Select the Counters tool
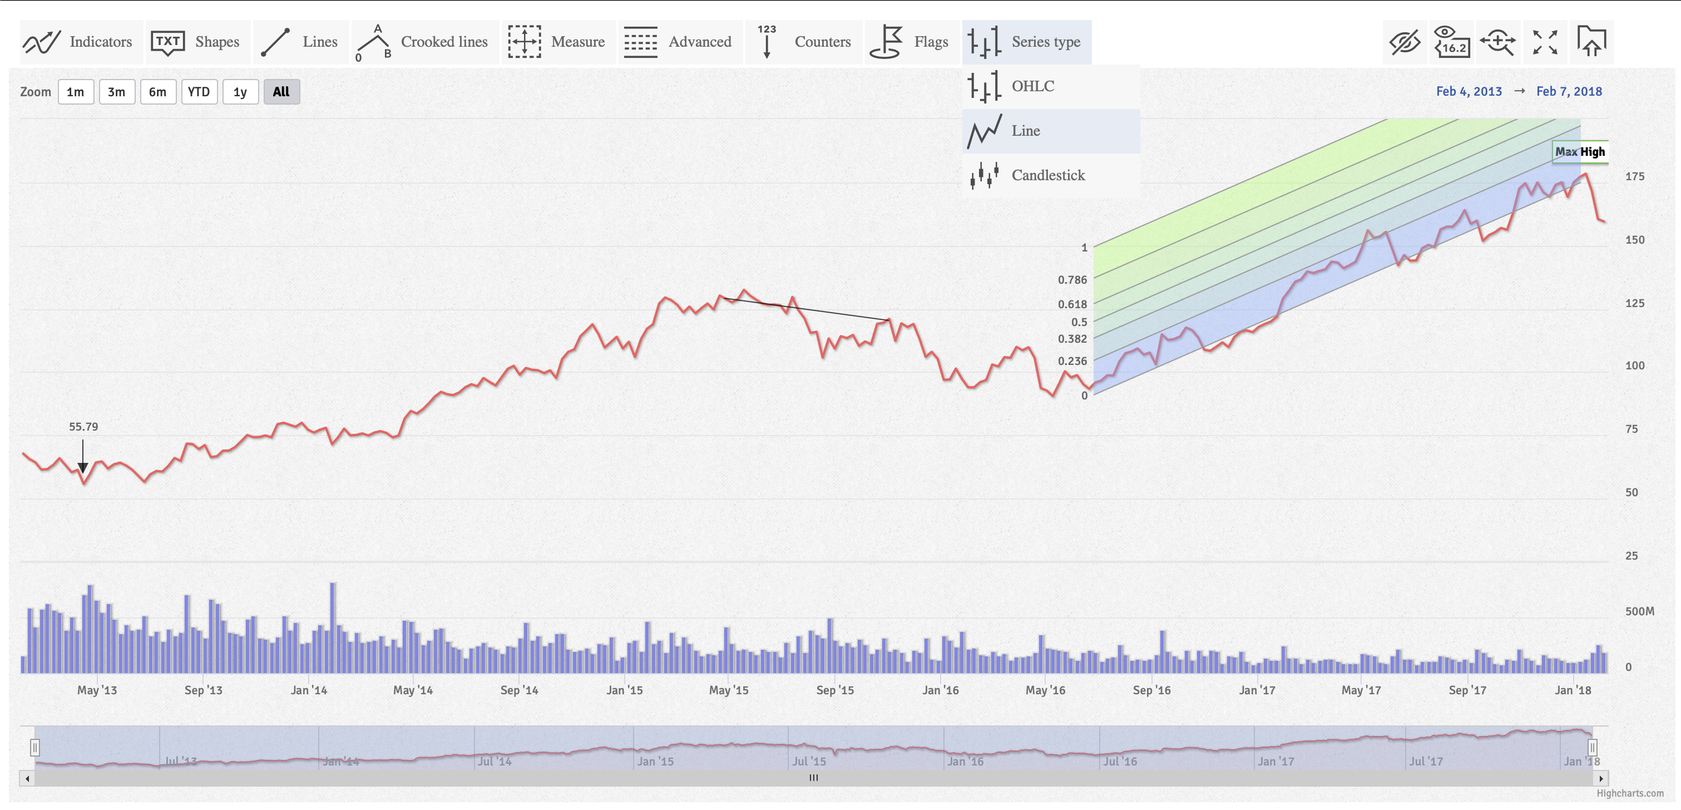The height and width of the screenshot is (810, 1681). (804, 42)
